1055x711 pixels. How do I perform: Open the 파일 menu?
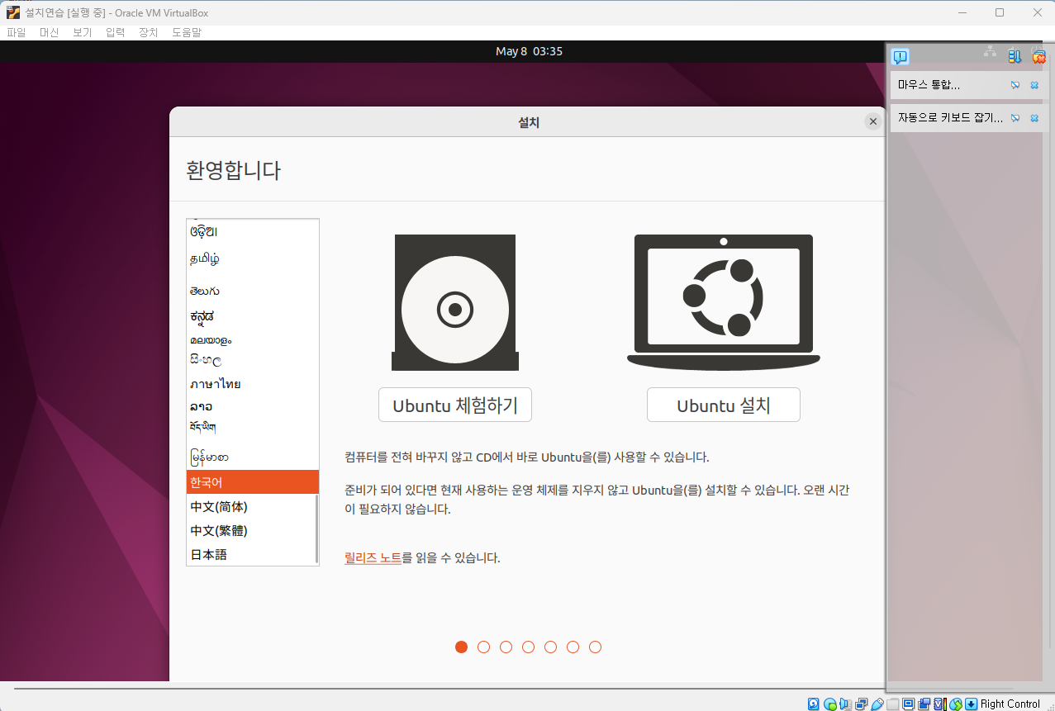point(17,32)
